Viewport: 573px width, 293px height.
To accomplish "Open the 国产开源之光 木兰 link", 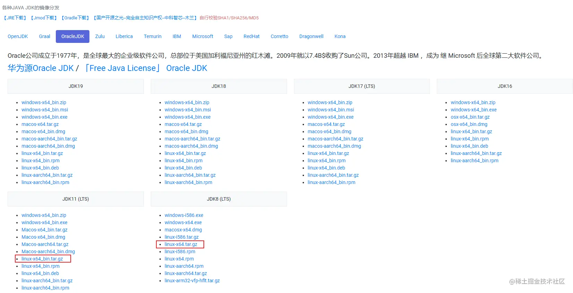I will pos(145,18).
